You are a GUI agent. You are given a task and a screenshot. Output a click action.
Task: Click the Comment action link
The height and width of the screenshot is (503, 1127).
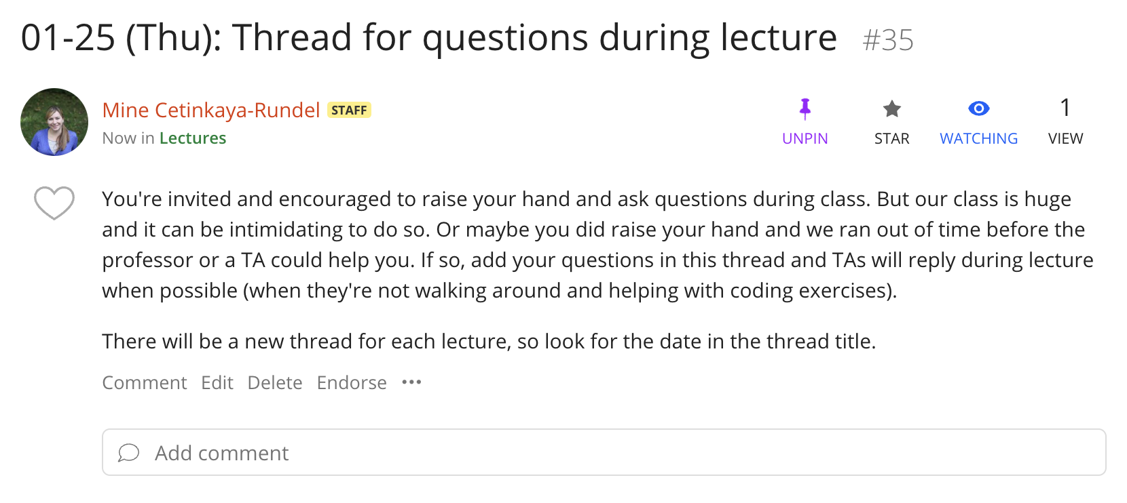145,383
